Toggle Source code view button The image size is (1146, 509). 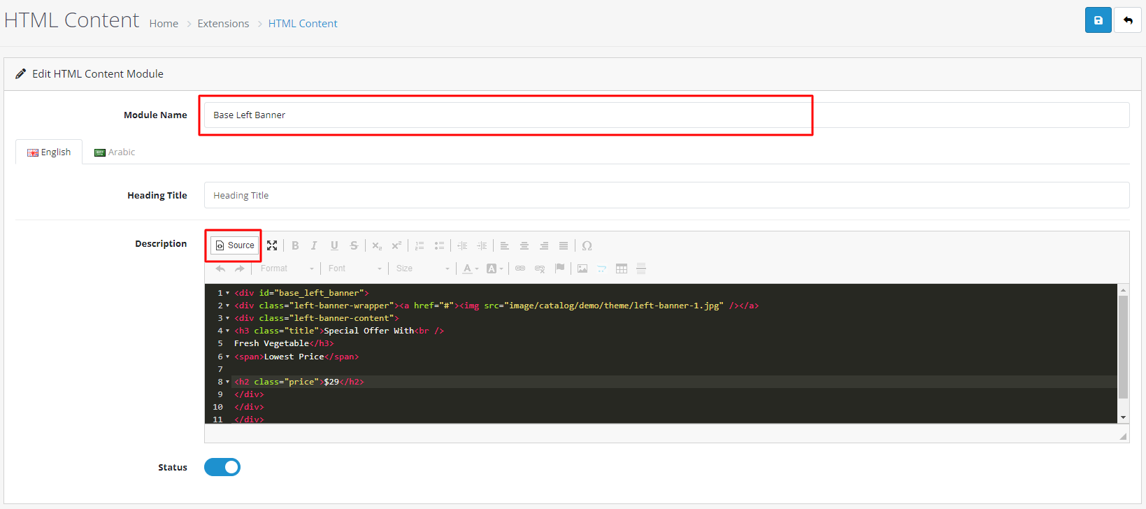[234, 245]
